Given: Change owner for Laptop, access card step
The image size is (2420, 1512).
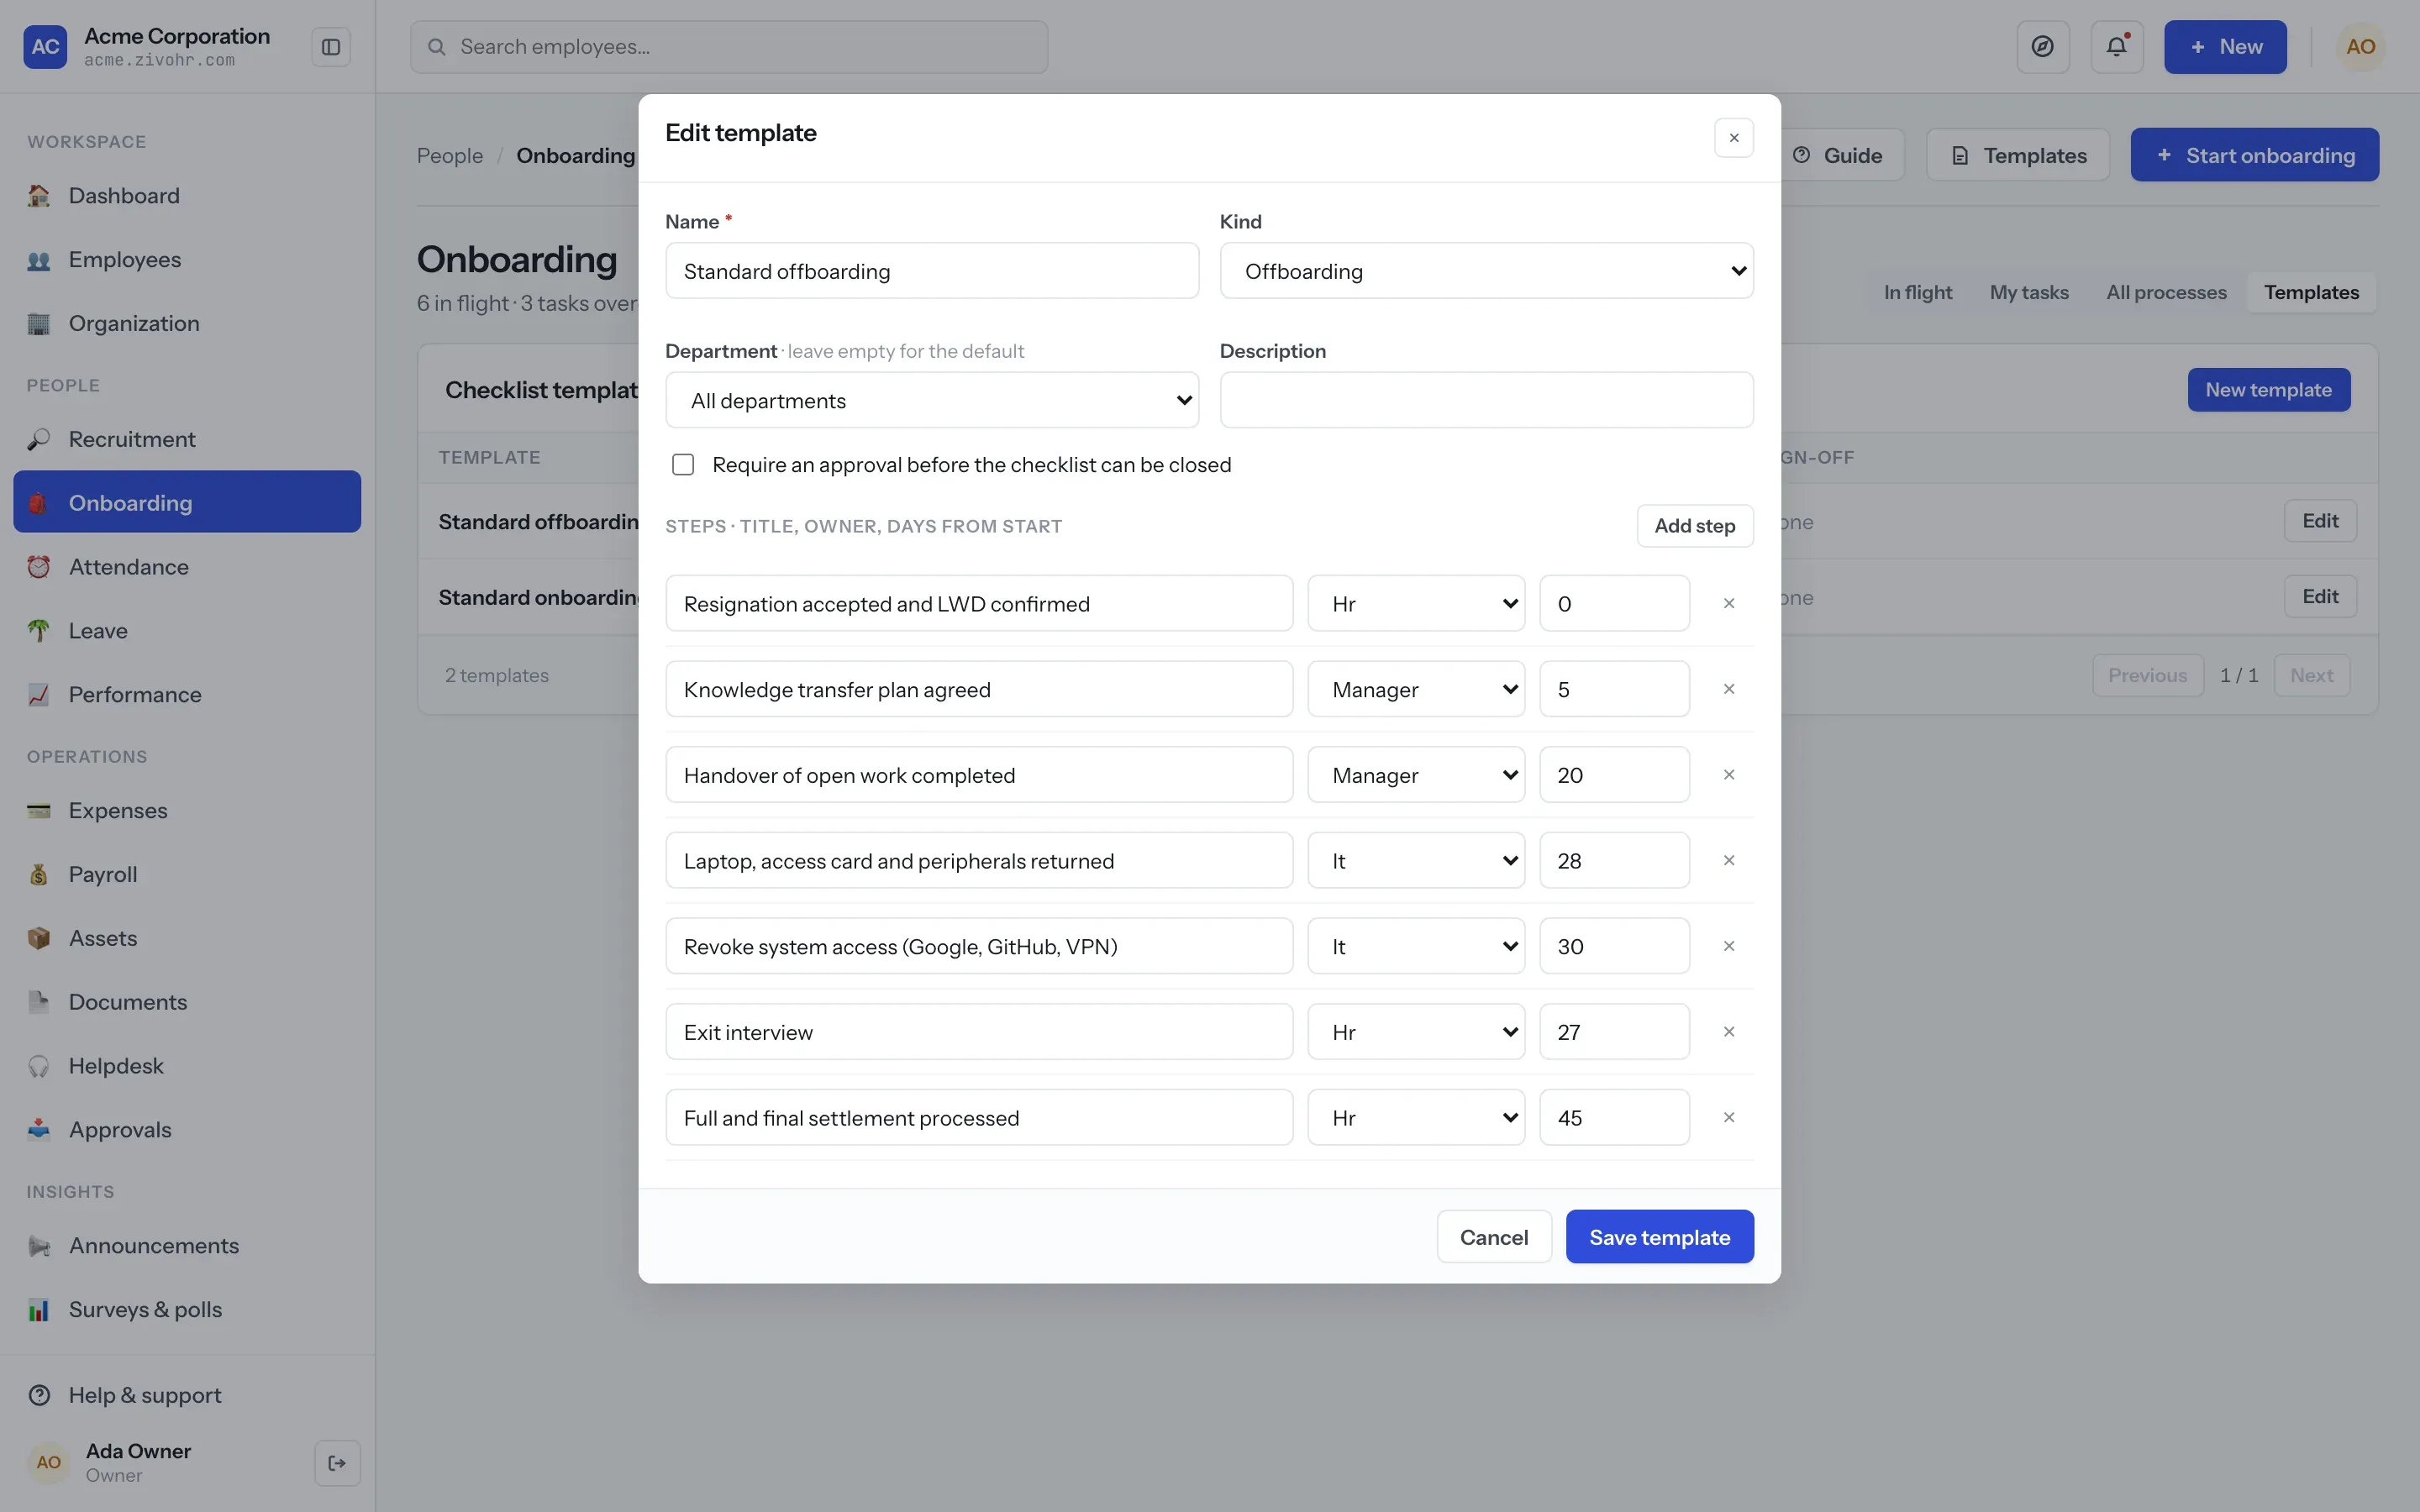Looking at the screenshot, I should pos(1416,860).
